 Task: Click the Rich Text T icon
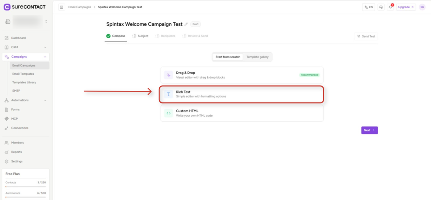pyautogui.click(x=168, y=94)
